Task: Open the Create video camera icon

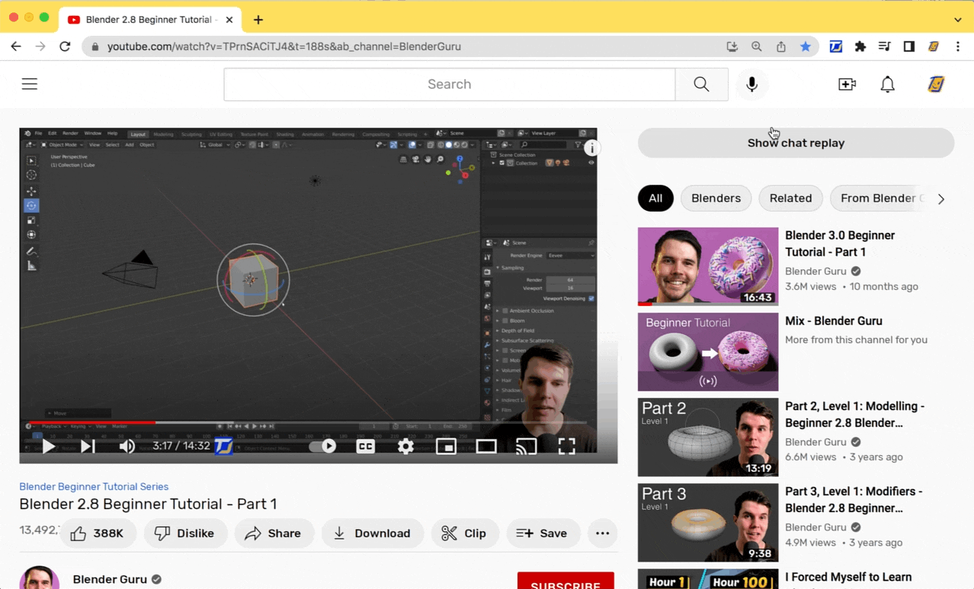Action: tap(847, 84)
